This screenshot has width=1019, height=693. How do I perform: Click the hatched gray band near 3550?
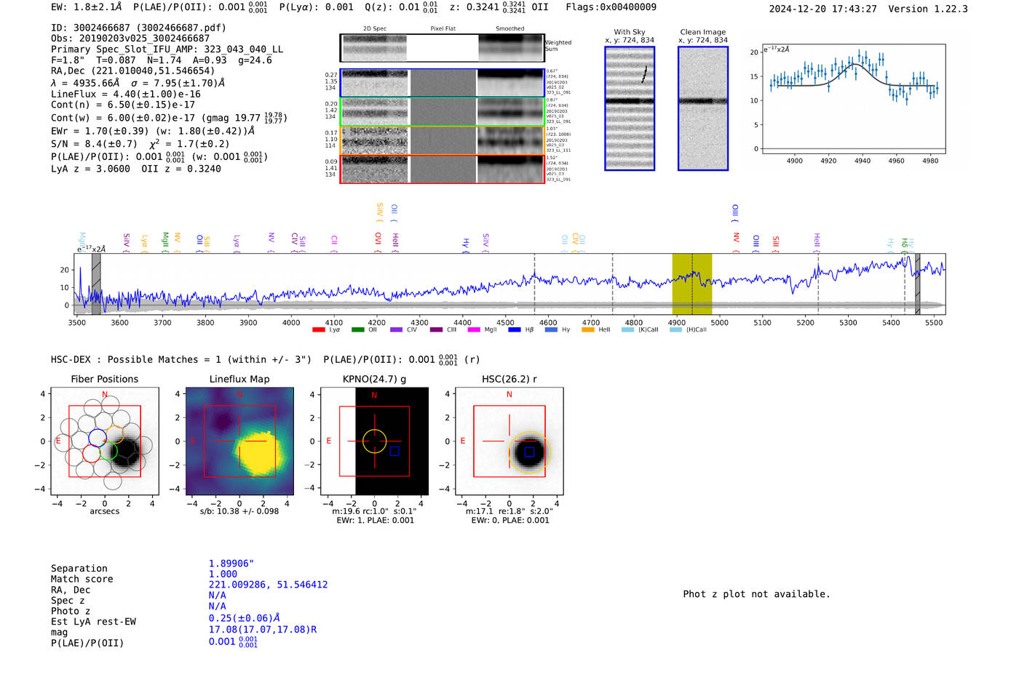point(96,284)
